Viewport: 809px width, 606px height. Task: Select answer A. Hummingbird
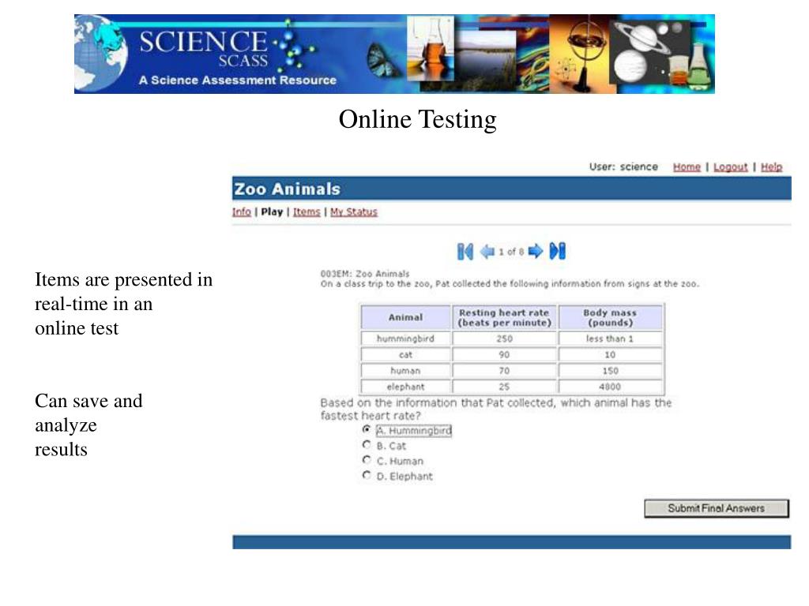click(x=367, y=429)
